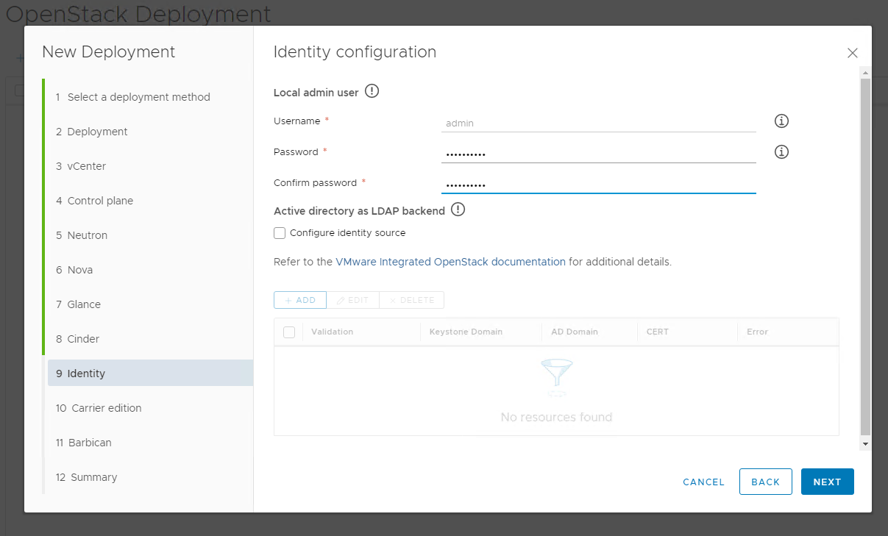
Task: Click the AD Domain column header
Action: click(575, 332)
